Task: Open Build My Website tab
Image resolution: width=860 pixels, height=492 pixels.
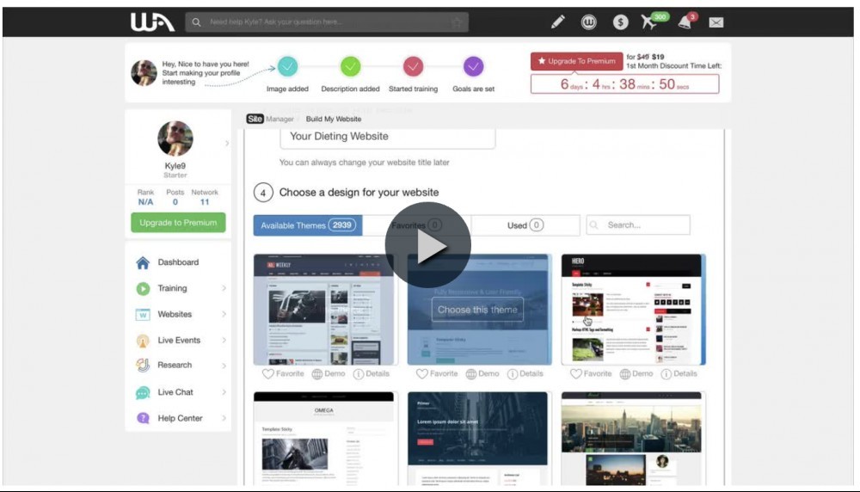Action: pos(334,119)
